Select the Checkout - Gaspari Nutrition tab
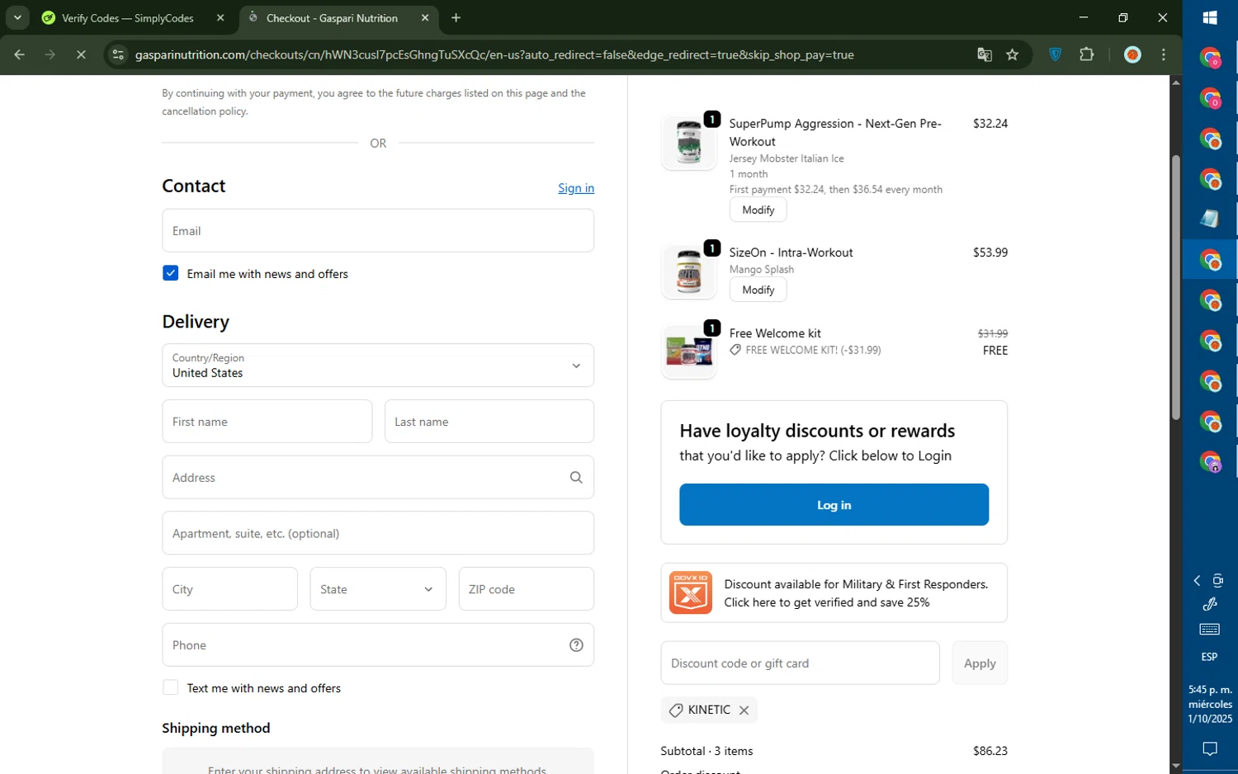Screen dimensions: 1238x774 (x=332, y=17)
